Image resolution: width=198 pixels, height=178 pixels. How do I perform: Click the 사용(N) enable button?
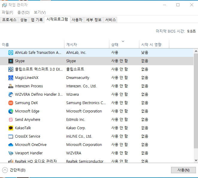pyautogui.click(x=183, y=170)
